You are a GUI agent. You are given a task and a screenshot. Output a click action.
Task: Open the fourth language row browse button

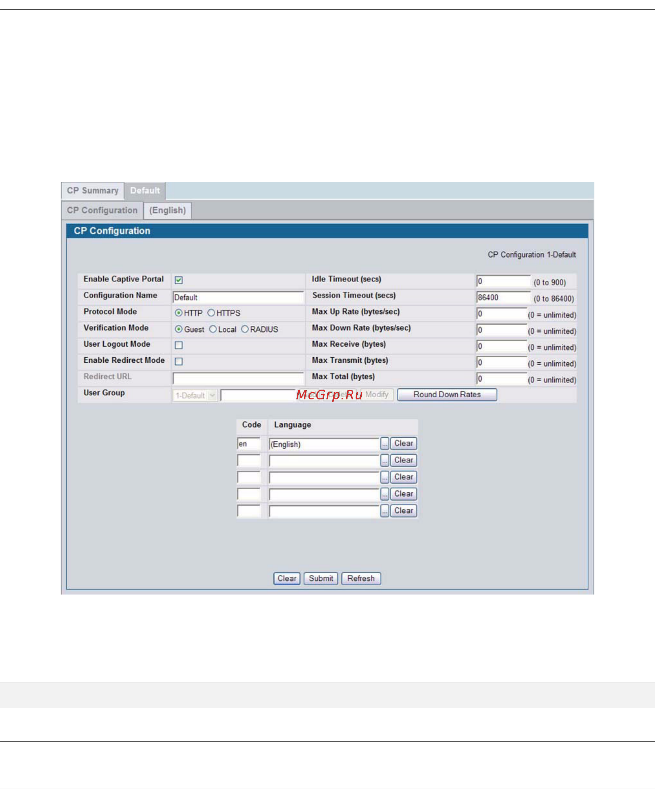[x=385, y=494]
